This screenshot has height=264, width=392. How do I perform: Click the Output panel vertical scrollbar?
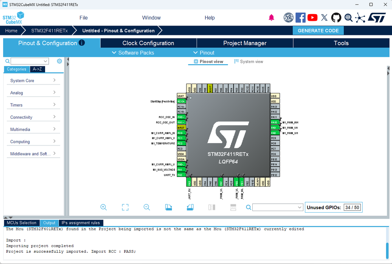point(388,250)
